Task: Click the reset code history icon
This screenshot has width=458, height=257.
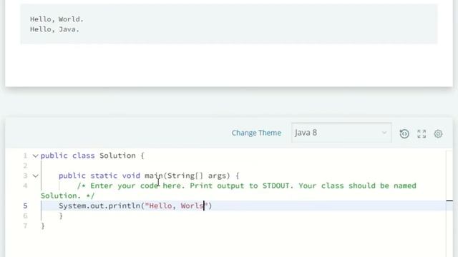Action: [404, 133]
